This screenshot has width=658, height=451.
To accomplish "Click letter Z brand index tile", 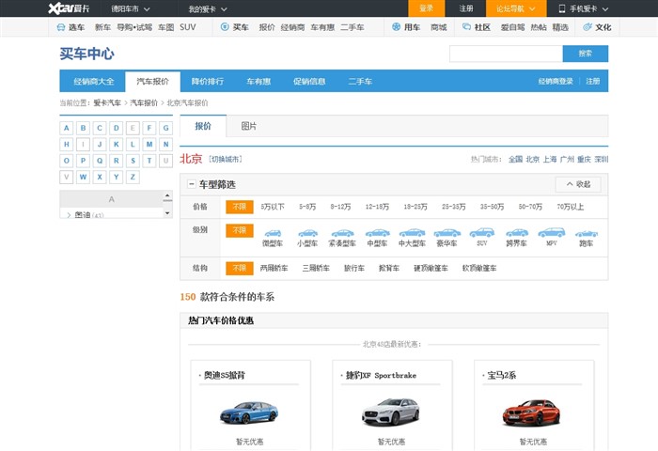I will 133,177.
